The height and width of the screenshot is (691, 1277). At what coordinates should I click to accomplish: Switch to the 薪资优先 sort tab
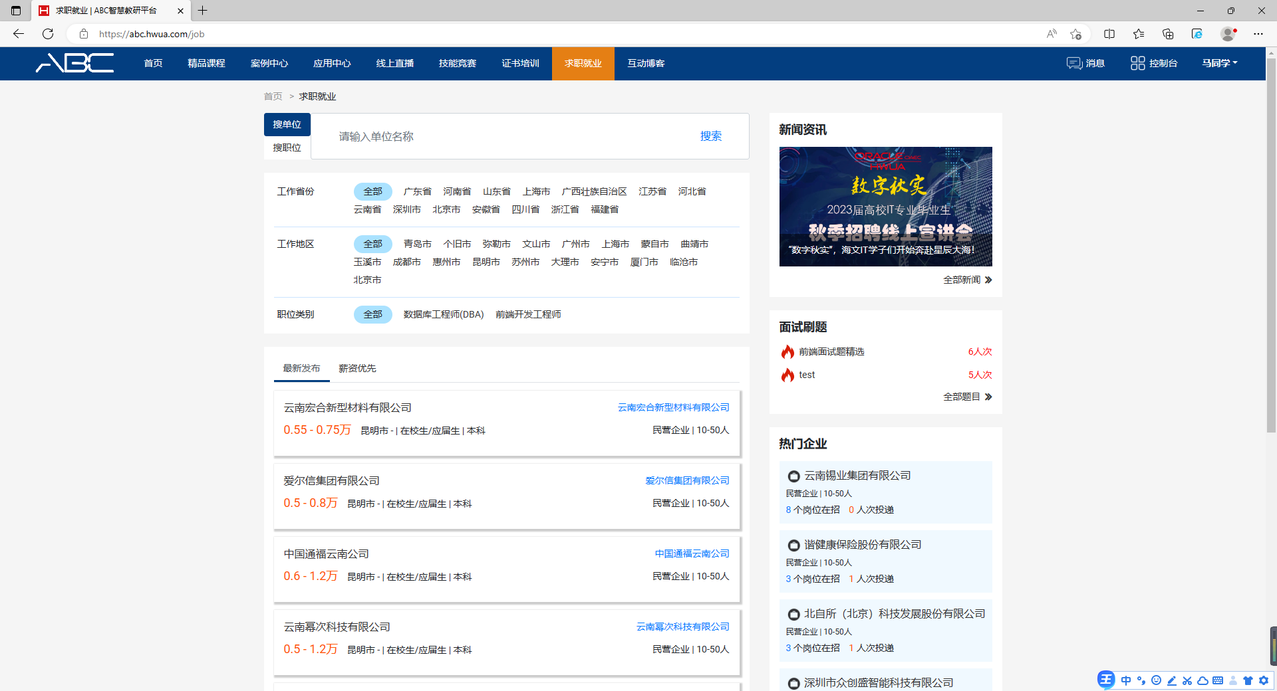[357, 368]
